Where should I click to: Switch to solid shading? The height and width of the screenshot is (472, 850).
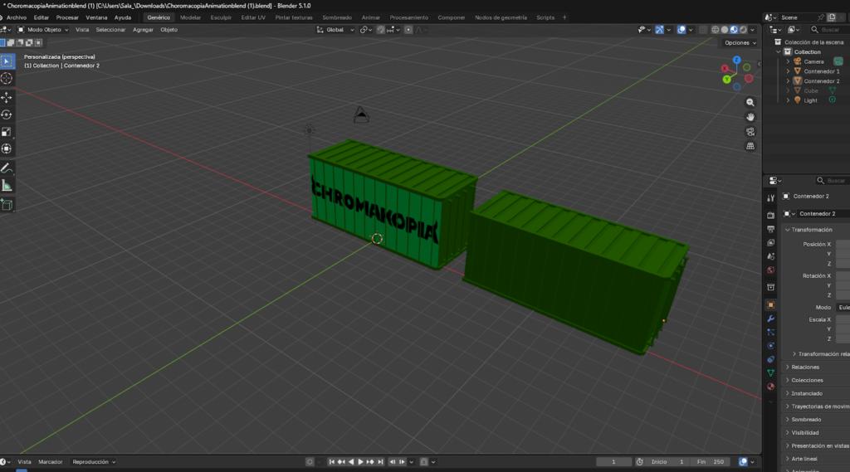point(725,30)
